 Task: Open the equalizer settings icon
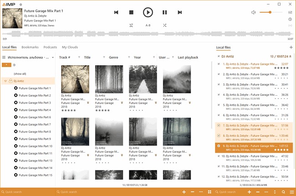tap(290, 12)
